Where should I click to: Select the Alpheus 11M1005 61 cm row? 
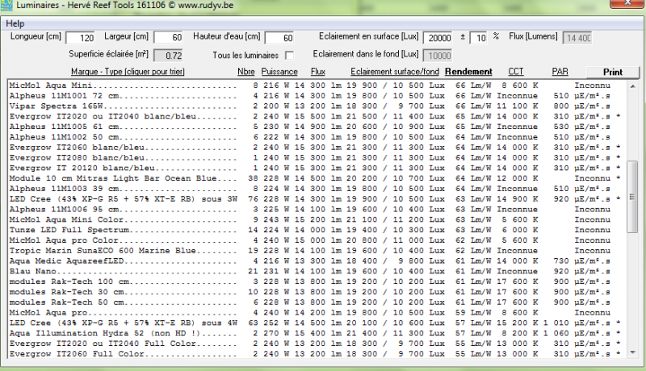click(316, 127)
